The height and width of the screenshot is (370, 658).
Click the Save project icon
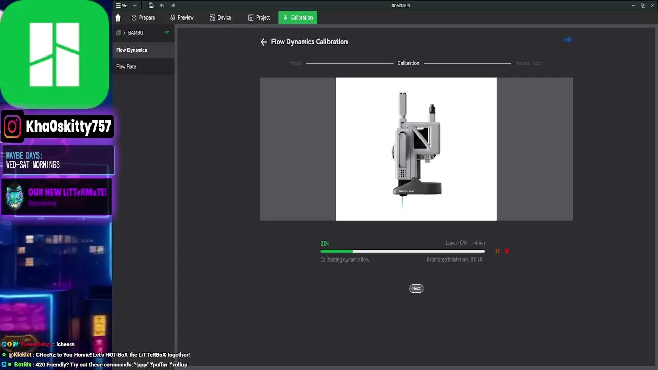tap(151, 6)
